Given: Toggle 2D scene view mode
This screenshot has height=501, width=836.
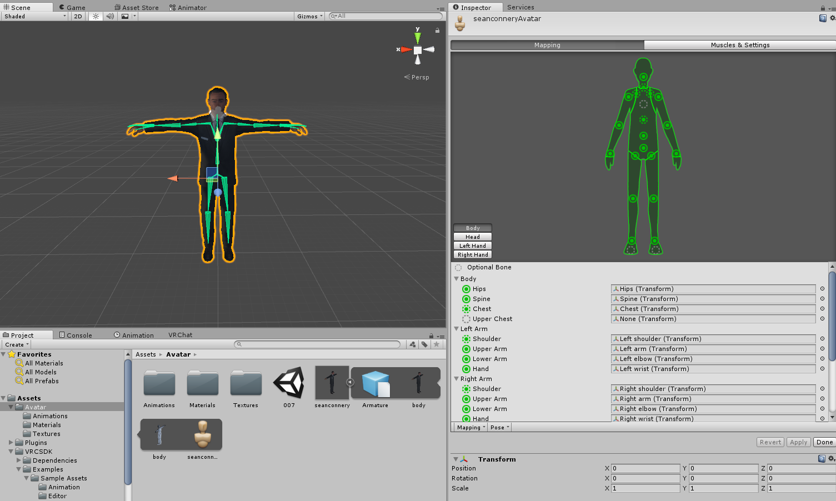Looking at the screenshot, I should pos(78,16).
